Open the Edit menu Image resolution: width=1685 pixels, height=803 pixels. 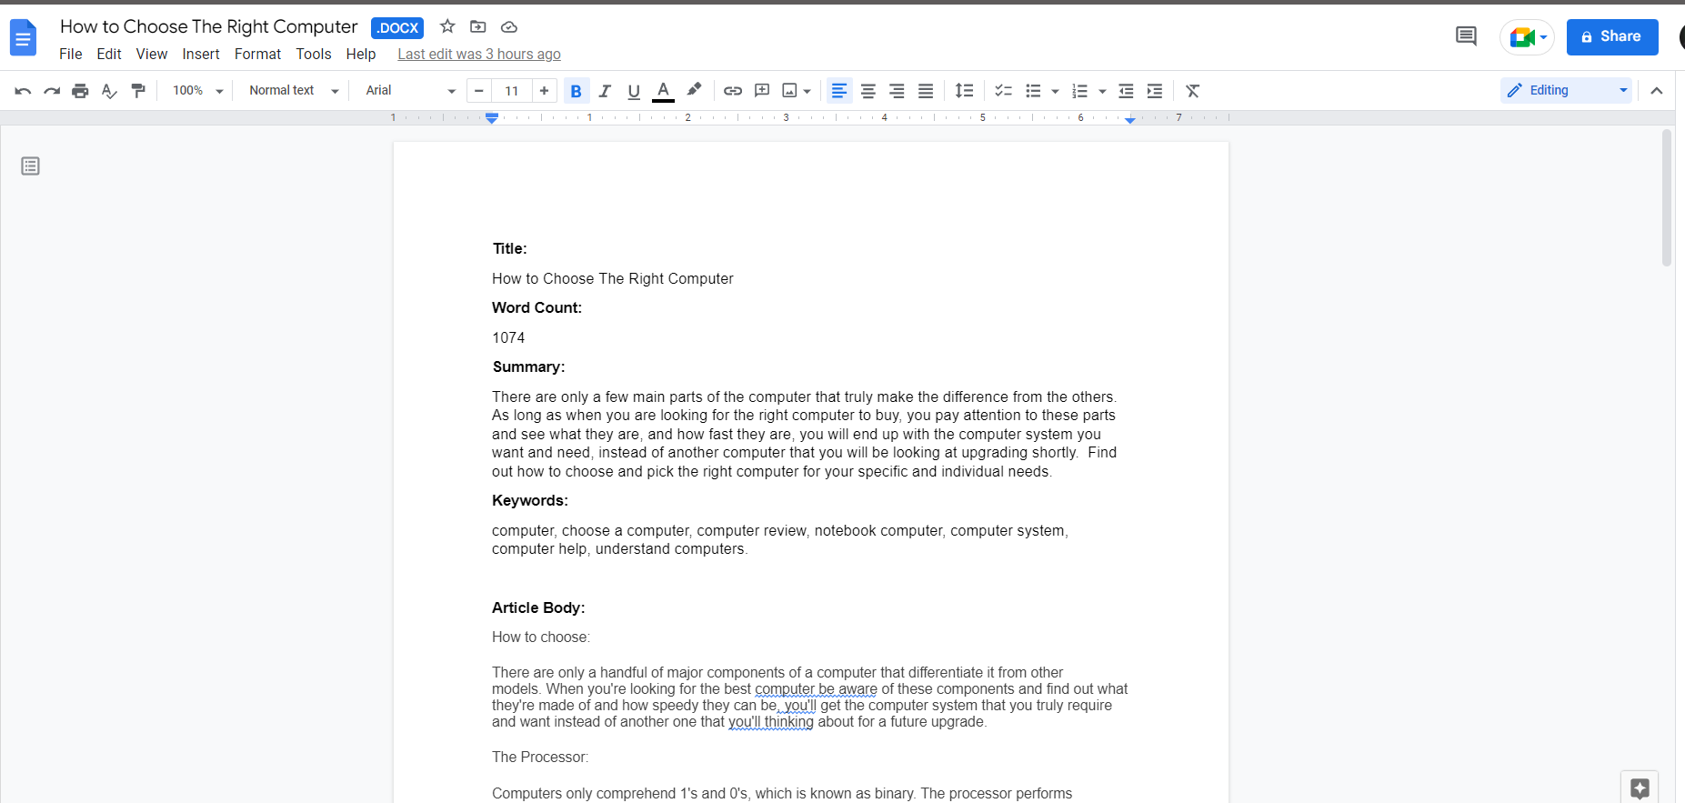tap(109, 55)
